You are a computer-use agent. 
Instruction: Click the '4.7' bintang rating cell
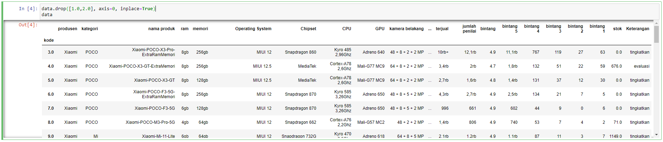point(492,66)
